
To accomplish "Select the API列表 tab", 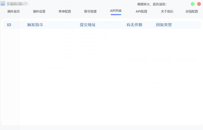I will [x=116, y=11].
